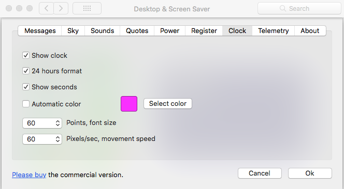Select the Register tab
Image resolution: width=344 pixels, height=189 pixels.
[204, 30]
